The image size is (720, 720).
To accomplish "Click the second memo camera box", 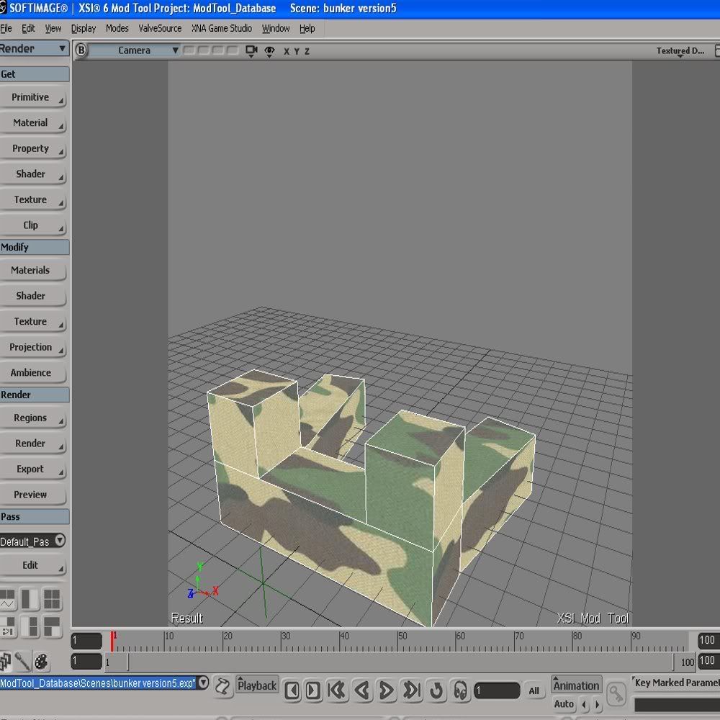I will [x=204, y=50].
